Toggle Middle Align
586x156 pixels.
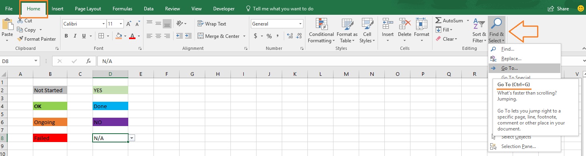coord(158,24)
